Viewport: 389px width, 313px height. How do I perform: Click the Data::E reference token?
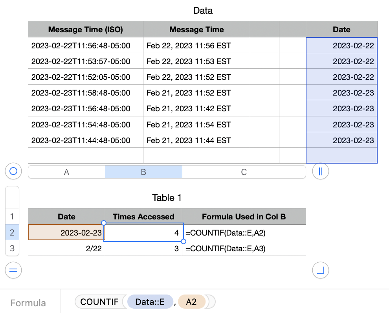pos(150,302)
